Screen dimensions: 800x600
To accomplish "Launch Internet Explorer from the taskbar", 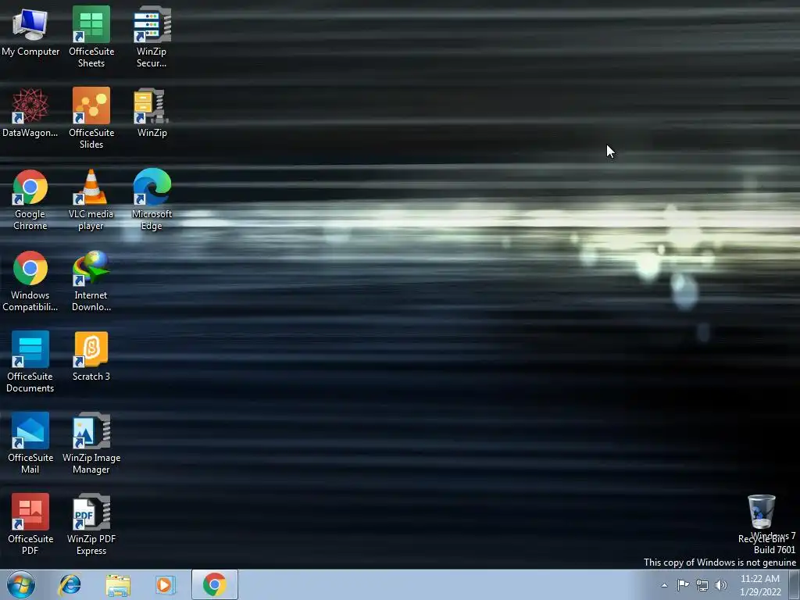I will tap(70, 584).
